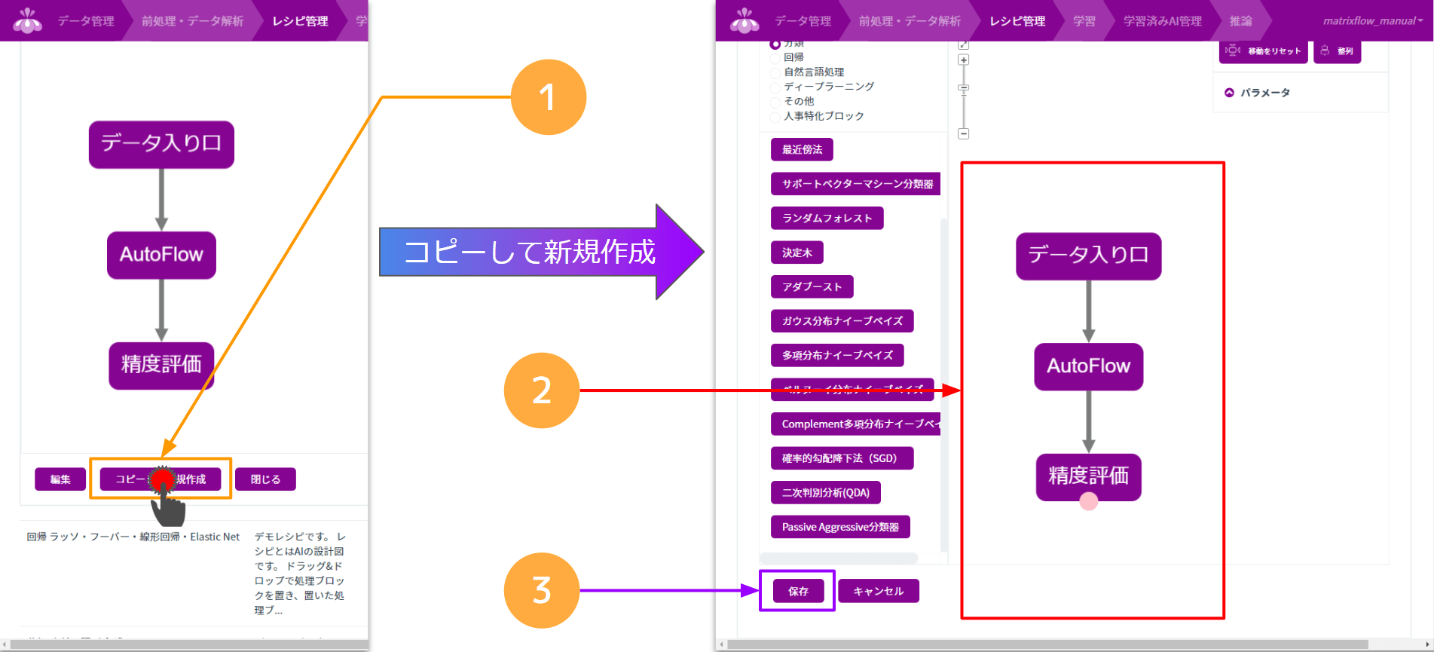Switch to the 学習済みAI管理 tab
This screenshot has width=1434, height=652.
tap(1162, 21)
